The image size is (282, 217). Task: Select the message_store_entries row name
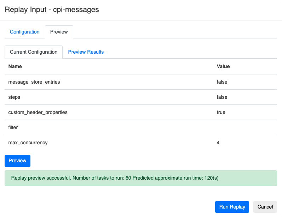click(34, 82)
